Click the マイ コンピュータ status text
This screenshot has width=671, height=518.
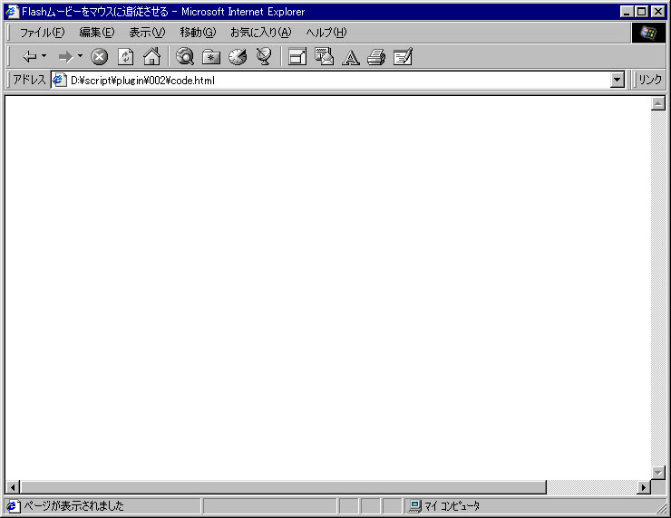point(452,506)
